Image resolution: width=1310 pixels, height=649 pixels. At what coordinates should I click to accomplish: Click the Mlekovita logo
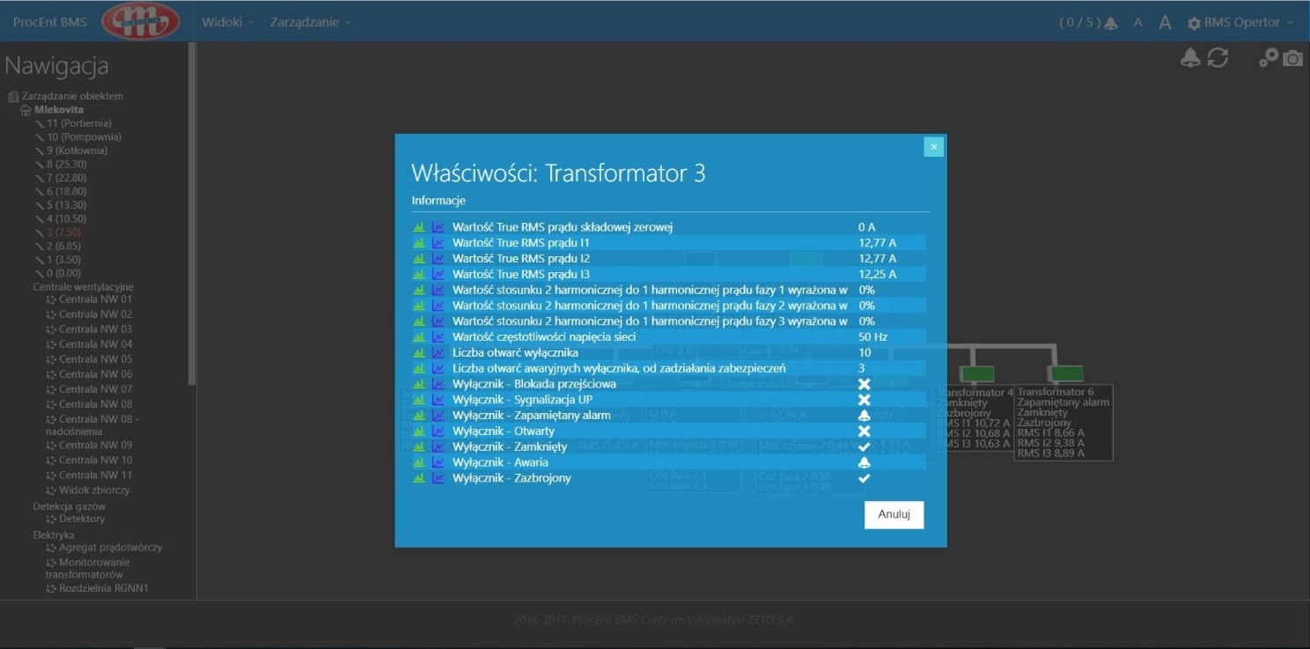click(x=141, y=21)
